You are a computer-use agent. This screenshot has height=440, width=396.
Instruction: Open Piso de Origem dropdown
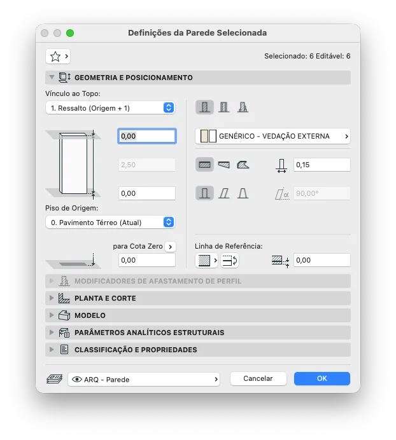(x=110, y=223)
